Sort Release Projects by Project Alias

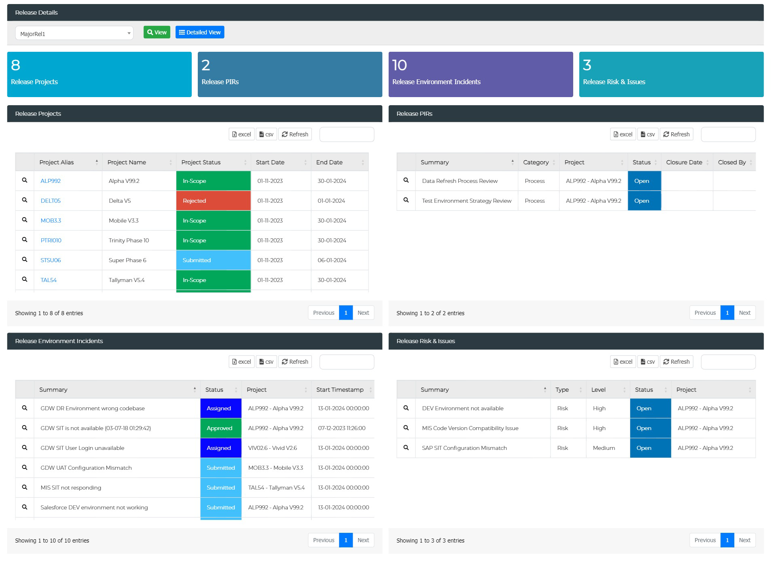68,162
